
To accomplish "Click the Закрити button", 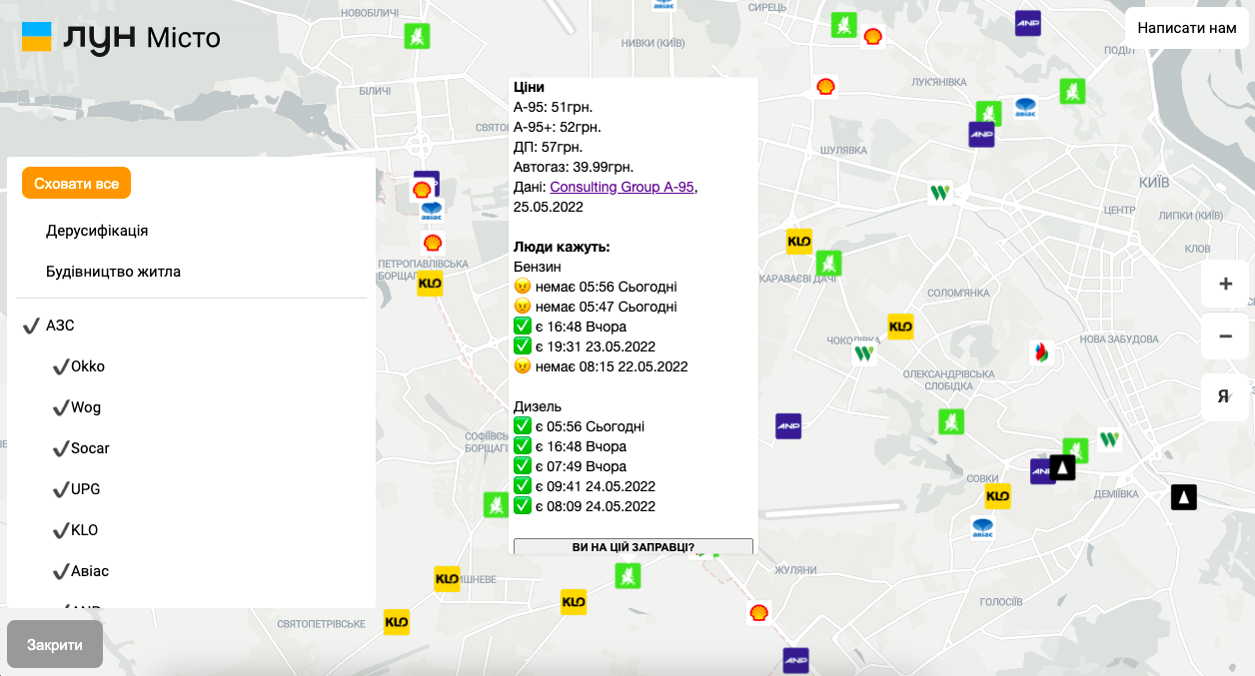I will (55, 645).
